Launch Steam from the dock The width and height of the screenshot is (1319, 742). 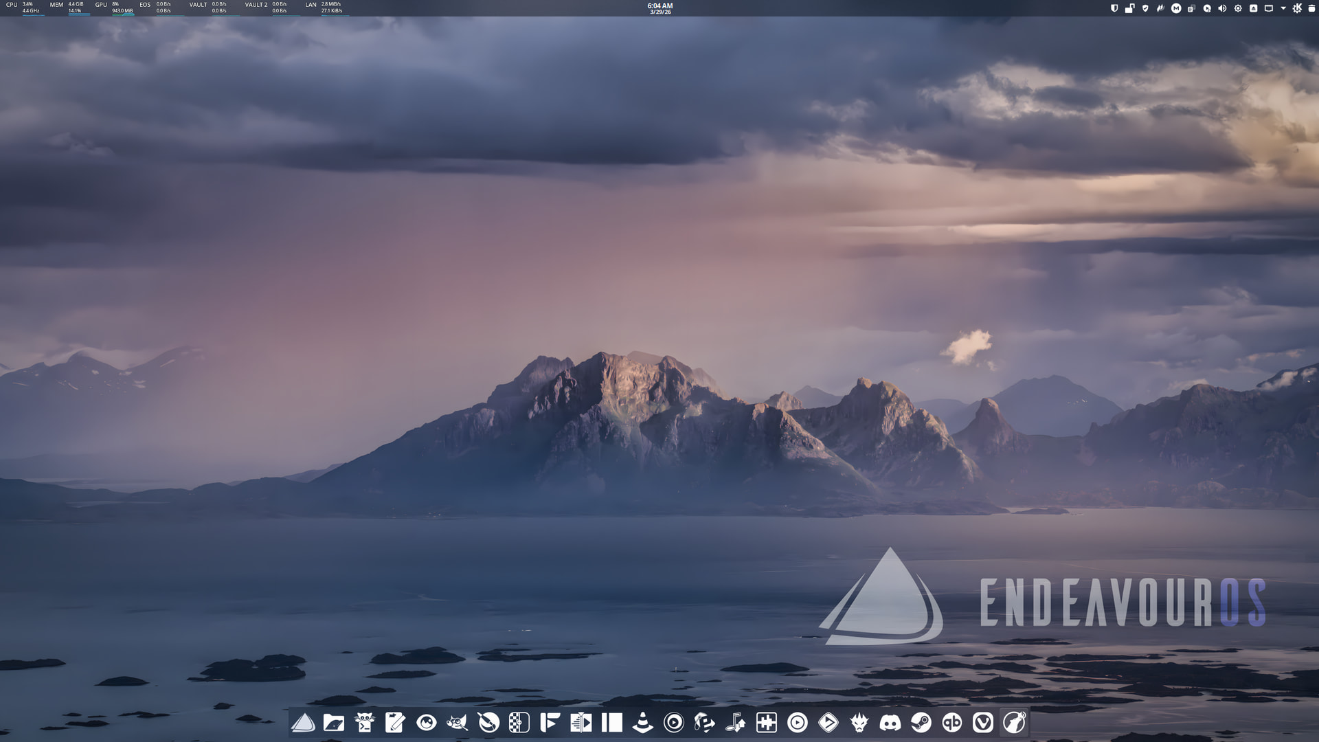(x=921, y=723)
